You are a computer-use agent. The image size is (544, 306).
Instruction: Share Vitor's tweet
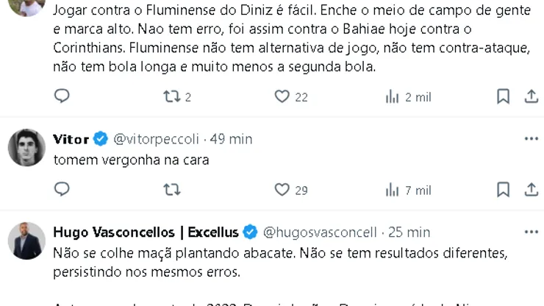click(x=531, y=190)
